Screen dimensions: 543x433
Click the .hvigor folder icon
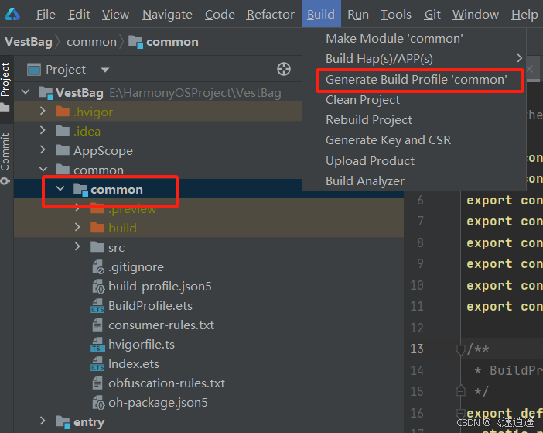point(63,112)
